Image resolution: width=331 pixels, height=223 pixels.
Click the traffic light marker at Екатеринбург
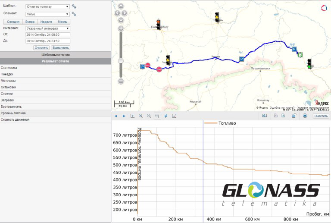pyautogui.click(x=159, y=24)
